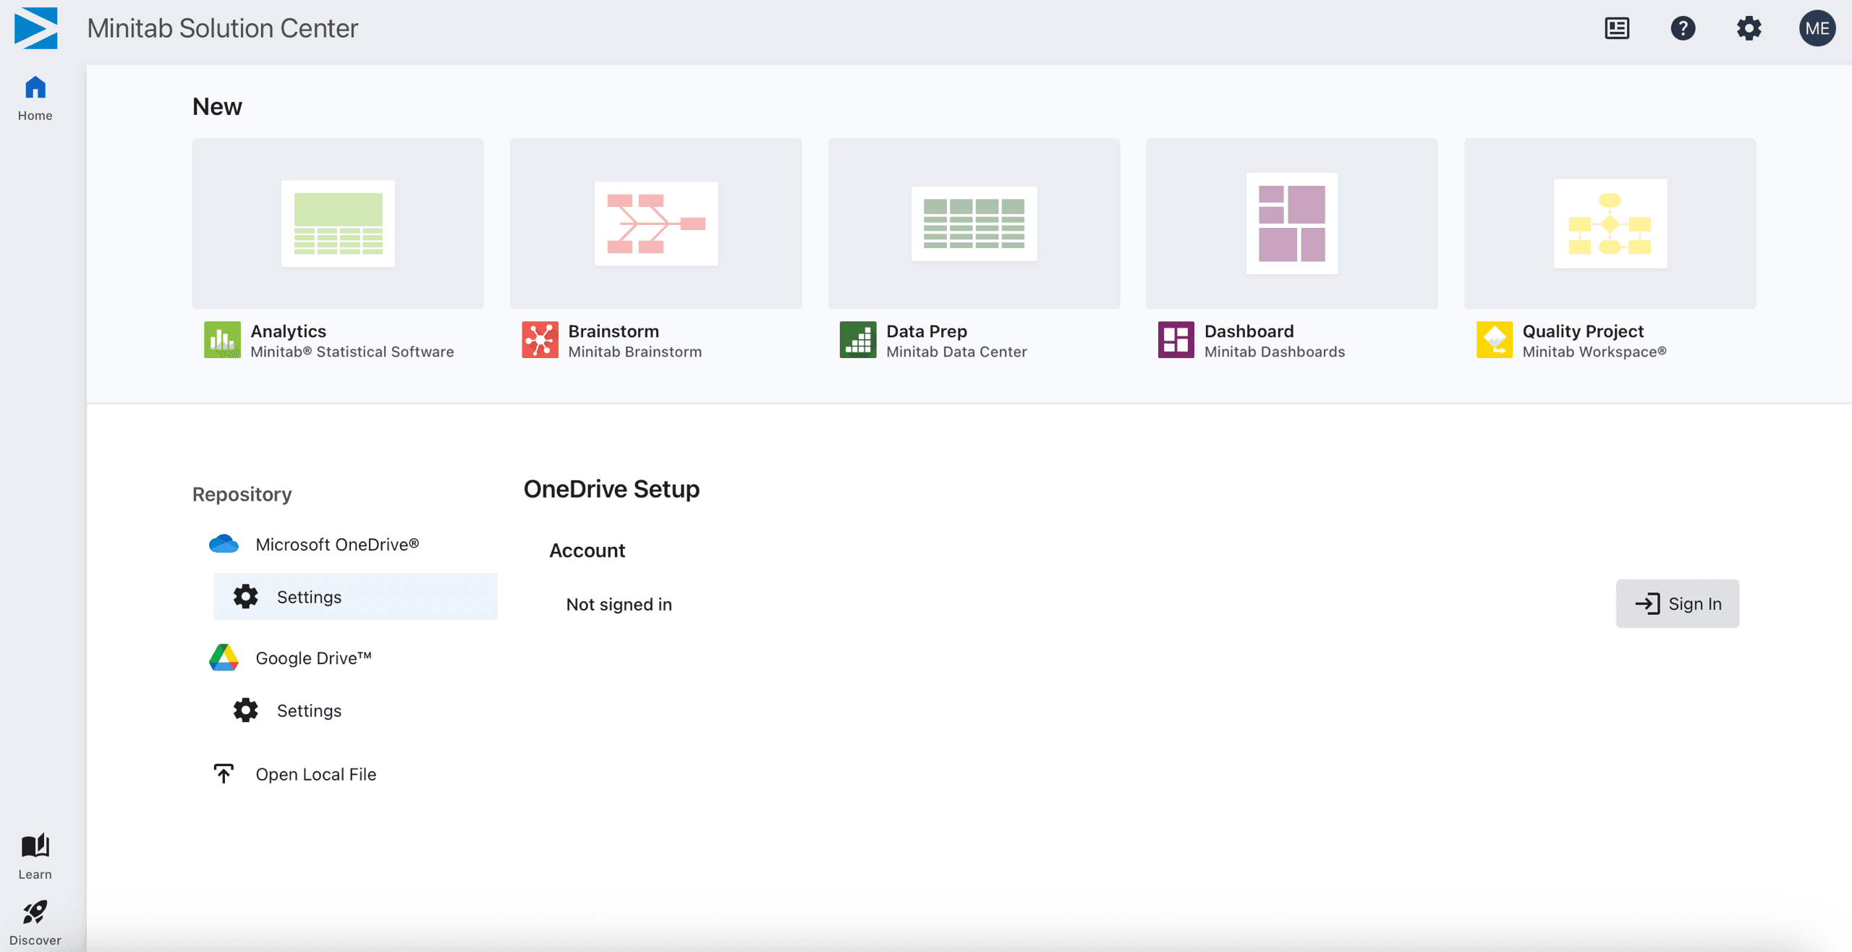
Task: Select Google Drive™ repository
Action: click(313, 658)
